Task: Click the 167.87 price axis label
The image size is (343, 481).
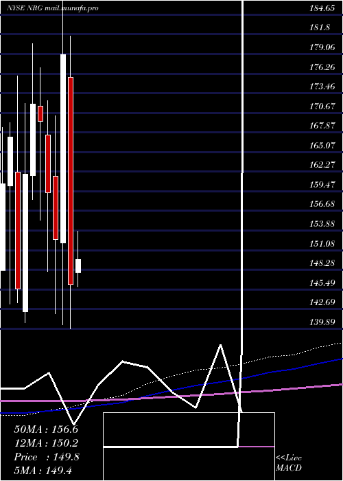Action: pos(322,126)
